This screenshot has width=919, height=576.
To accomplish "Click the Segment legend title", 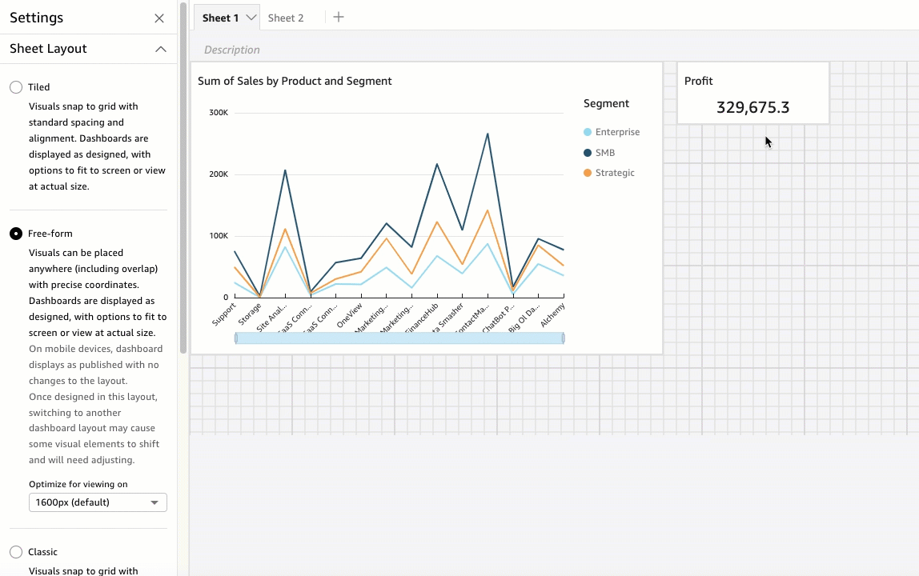I will click(x=606, y=103).
